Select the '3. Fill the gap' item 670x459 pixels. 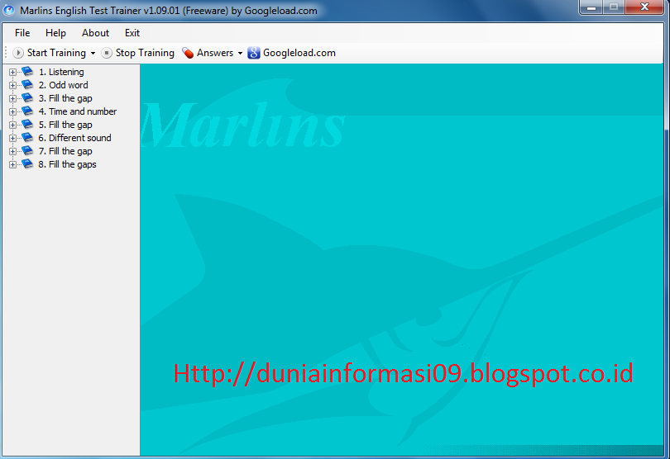click(x=65, y=98)
